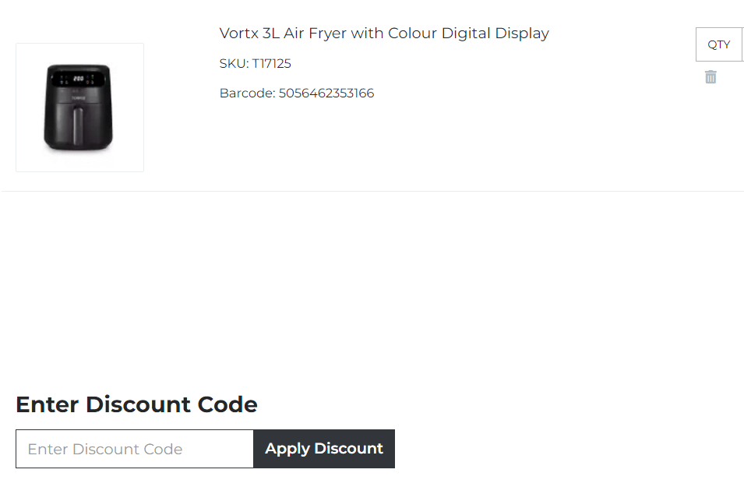Click the Apply Discount button
744x480 pixels.
point(323,449)
